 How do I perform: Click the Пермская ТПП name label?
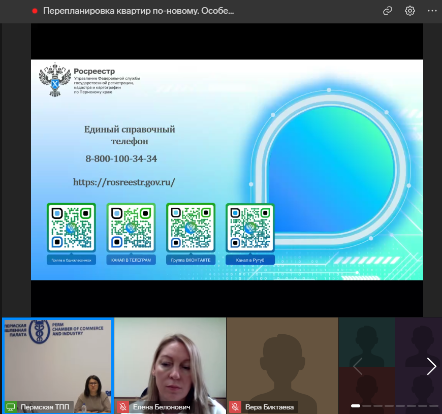[x=45, y=407]
